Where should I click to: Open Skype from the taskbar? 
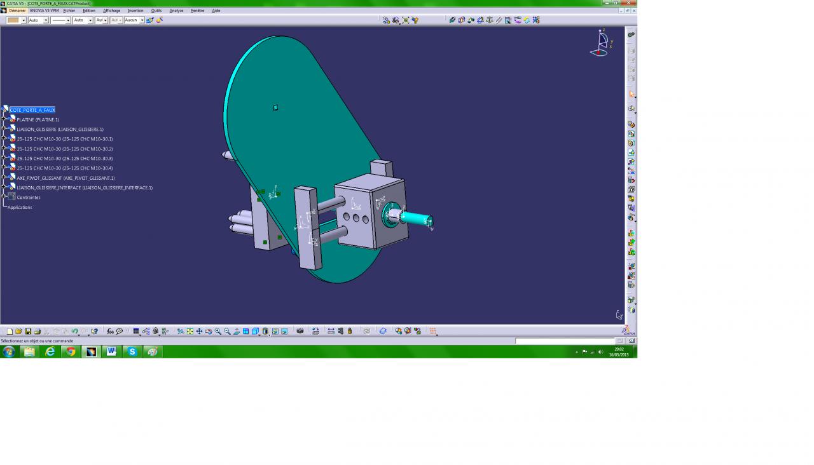point(132,351)
